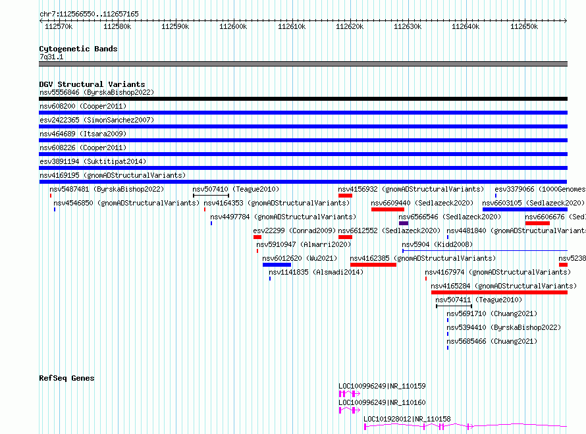This screenshot has height=434, width=586.
Task: Click the nsv5556846 (ByrskaBishop2022) variant label
Action: tap(97, 92)
